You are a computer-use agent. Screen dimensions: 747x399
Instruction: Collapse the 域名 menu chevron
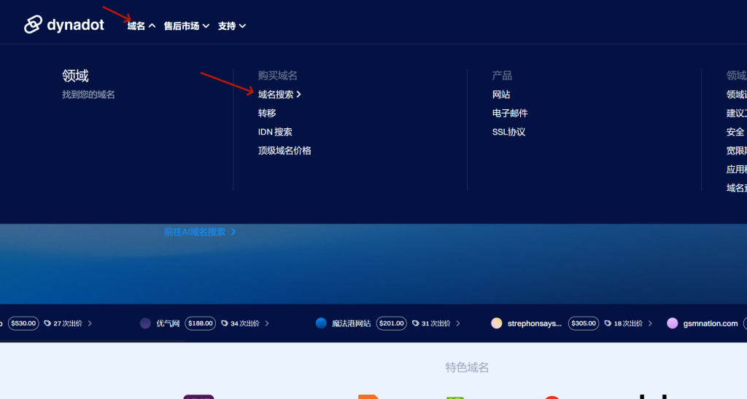(x=152, y=26)
